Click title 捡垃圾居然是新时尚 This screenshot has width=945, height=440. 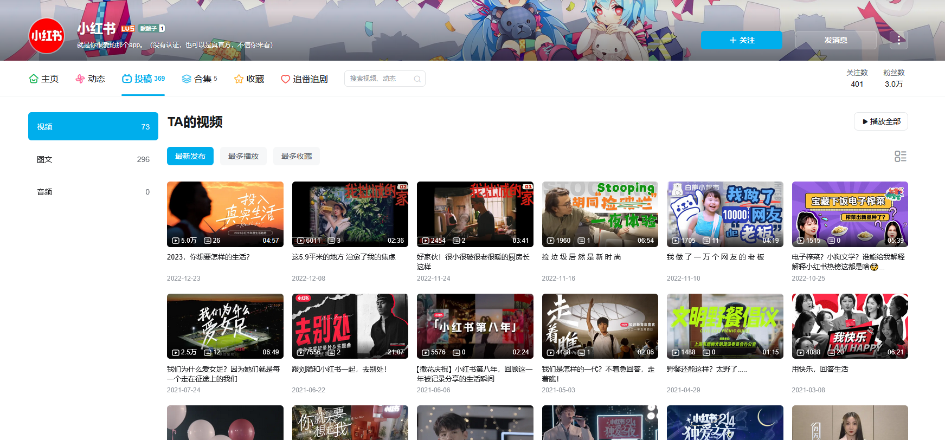point(582,257)
